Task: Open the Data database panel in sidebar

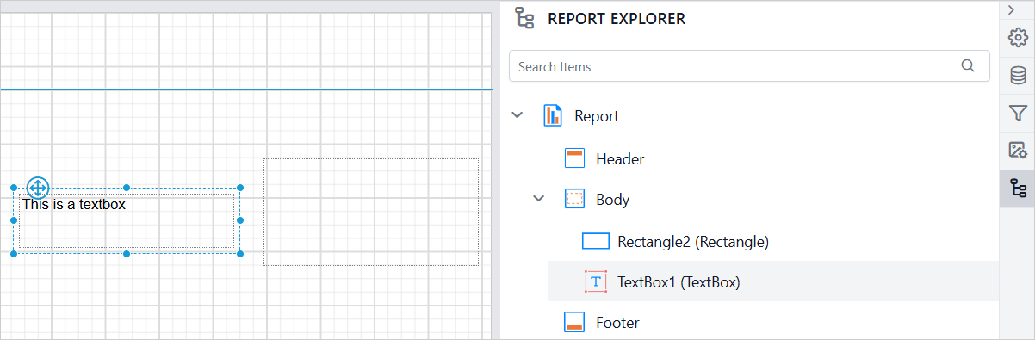Action: (x=1018, y=75)
